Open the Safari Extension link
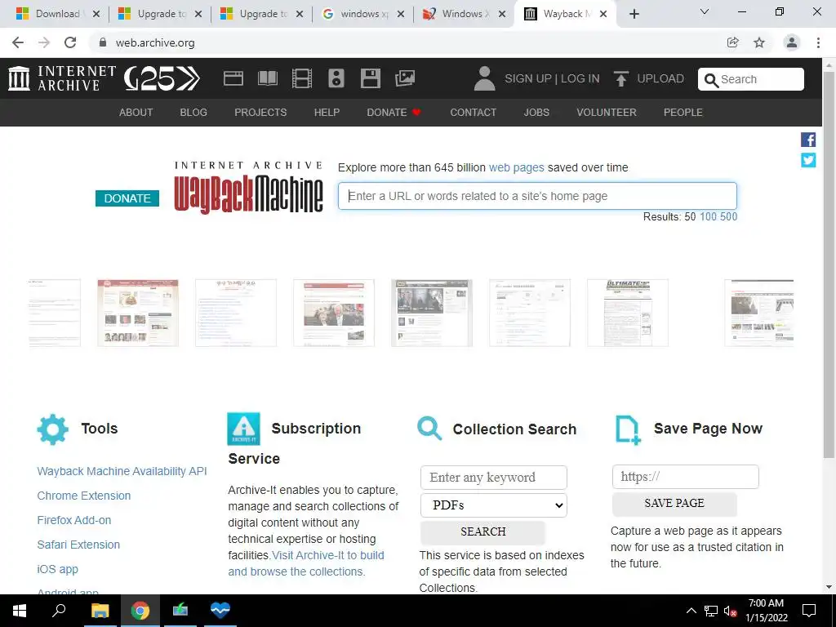836x627 pixels. click(78, 545)
